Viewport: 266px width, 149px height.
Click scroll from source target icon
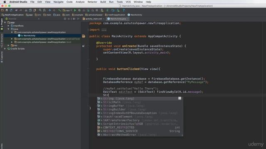65,19
